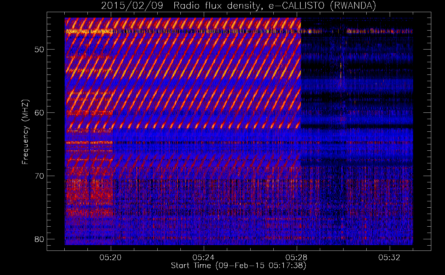Select the 05:32 time axis label
The width and height of the screenshot is (445, 275).
click(389, 258)
